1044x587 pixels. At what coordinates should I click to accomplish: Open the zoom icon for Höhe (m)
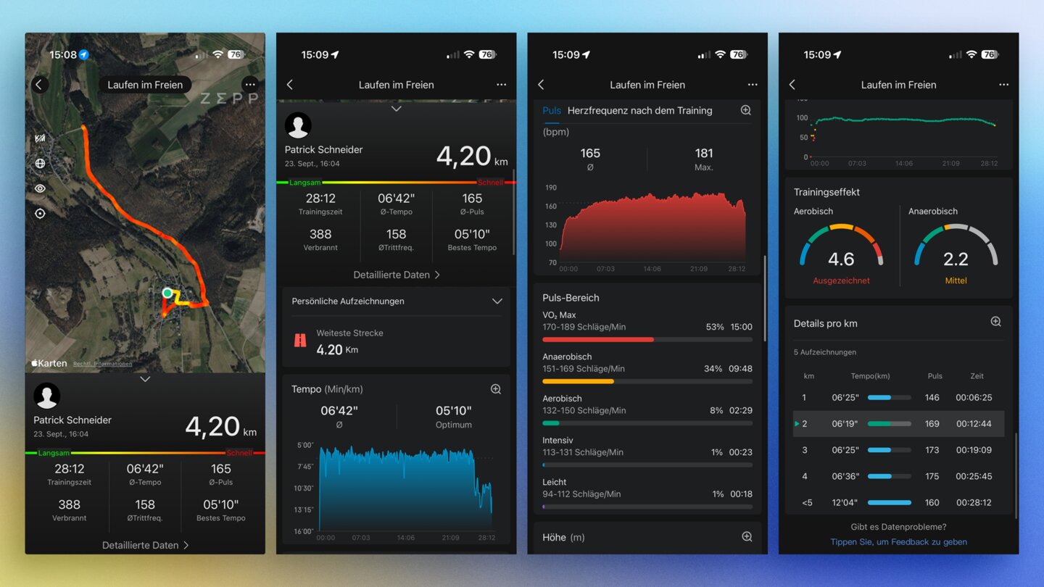[747, 537]
